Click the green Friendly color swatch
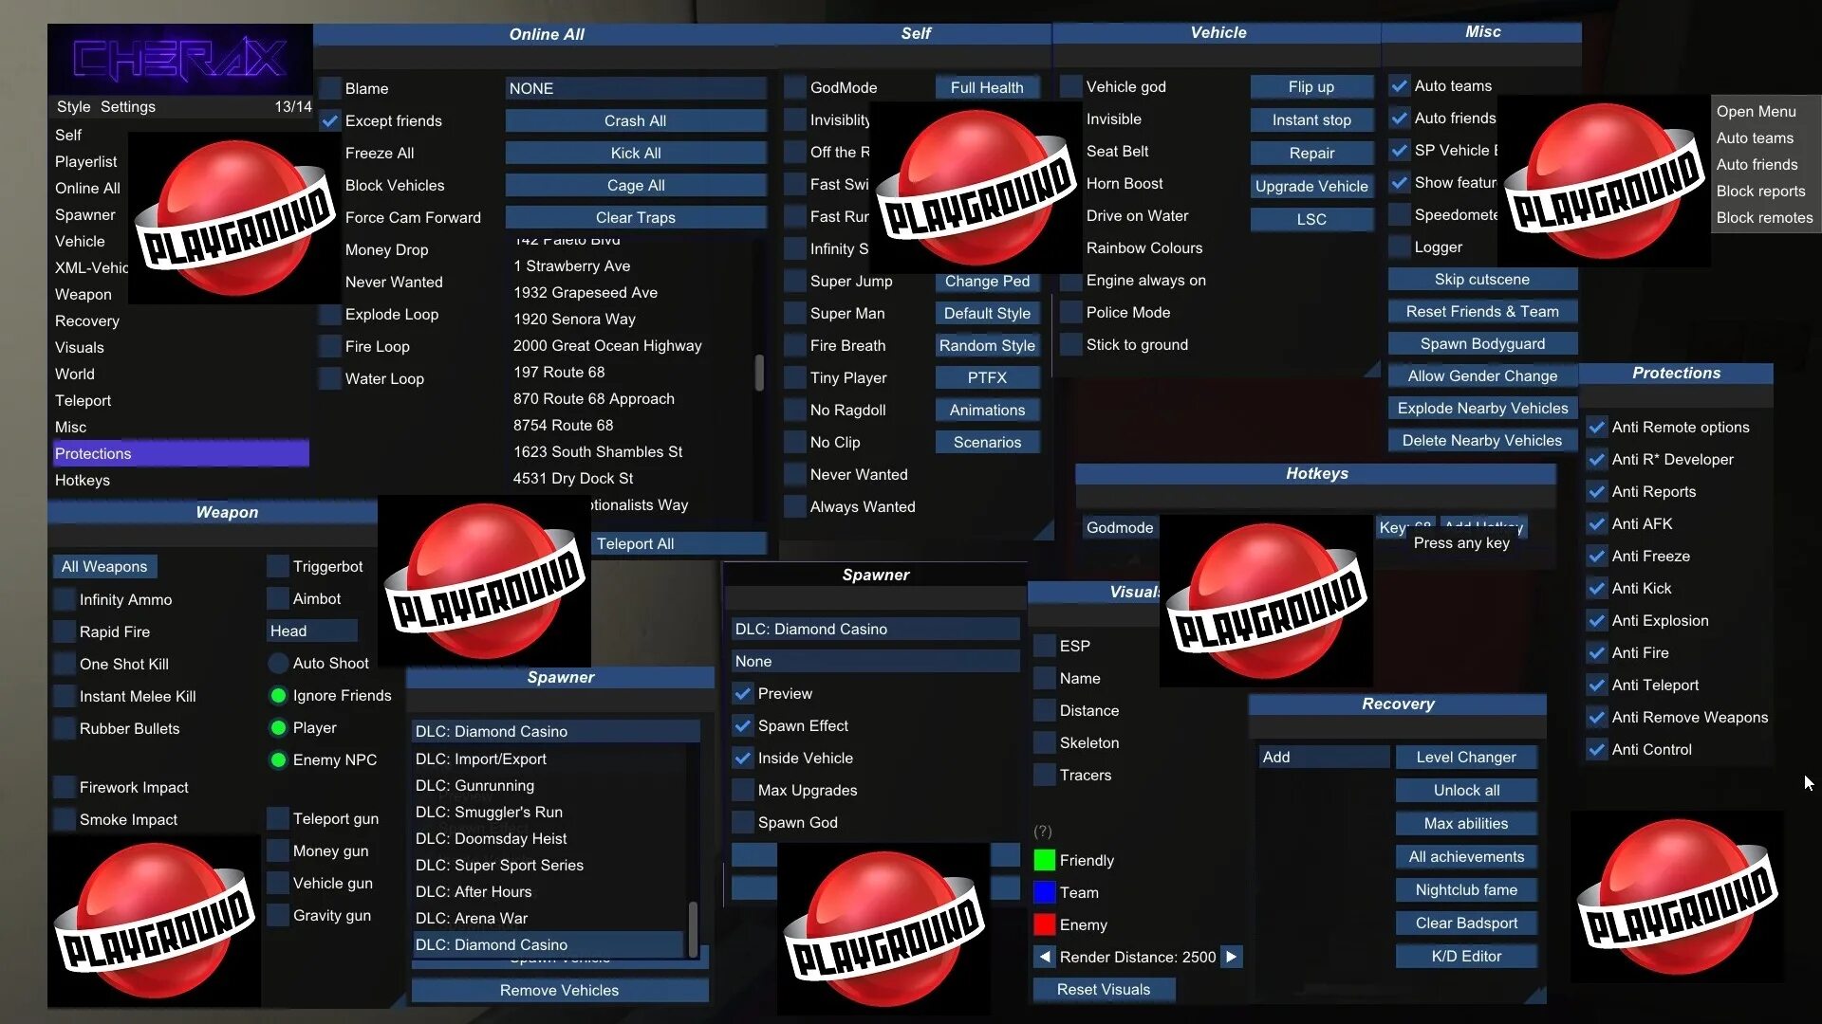Screen dimensions: 1822x1024 pyautogui.click(x=1044, y=860)
